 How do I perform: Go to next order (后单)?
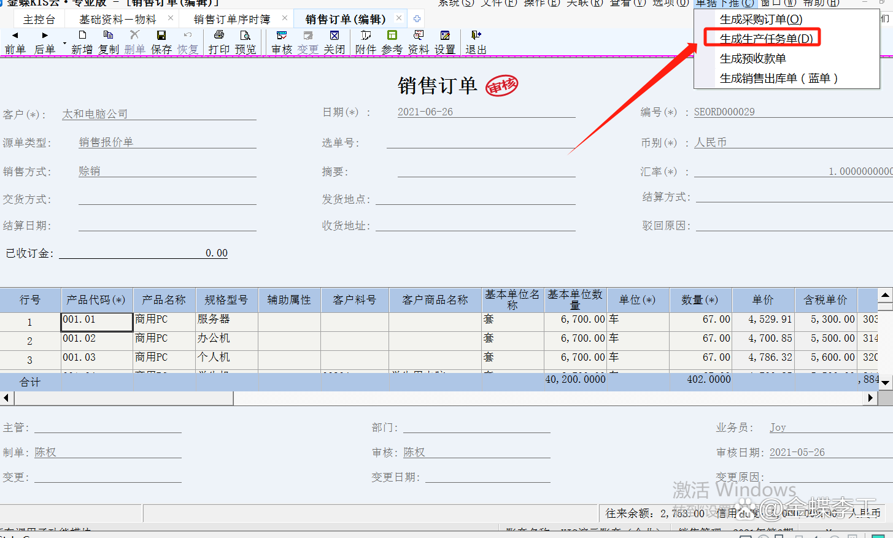point(45,42)
